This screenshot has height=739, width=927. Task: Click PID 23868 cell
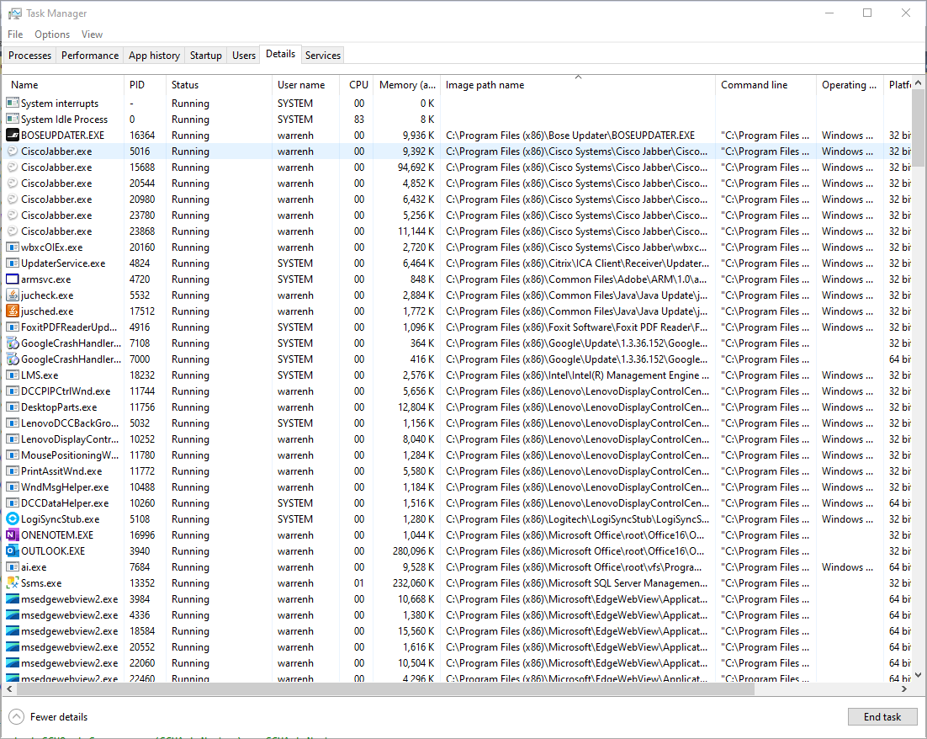click(x=142, y=231)
